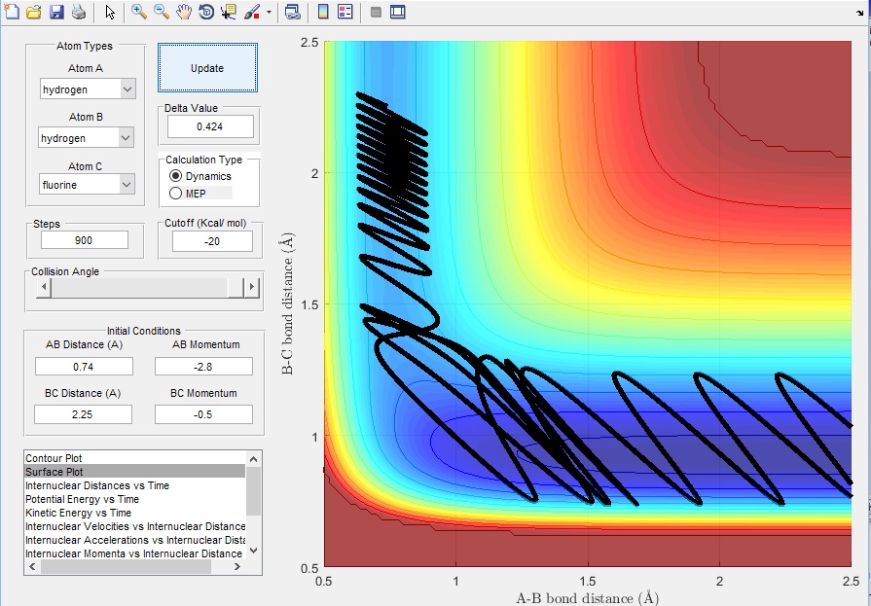
Task: Click the Link Plot icon
Action: point(293,12)
